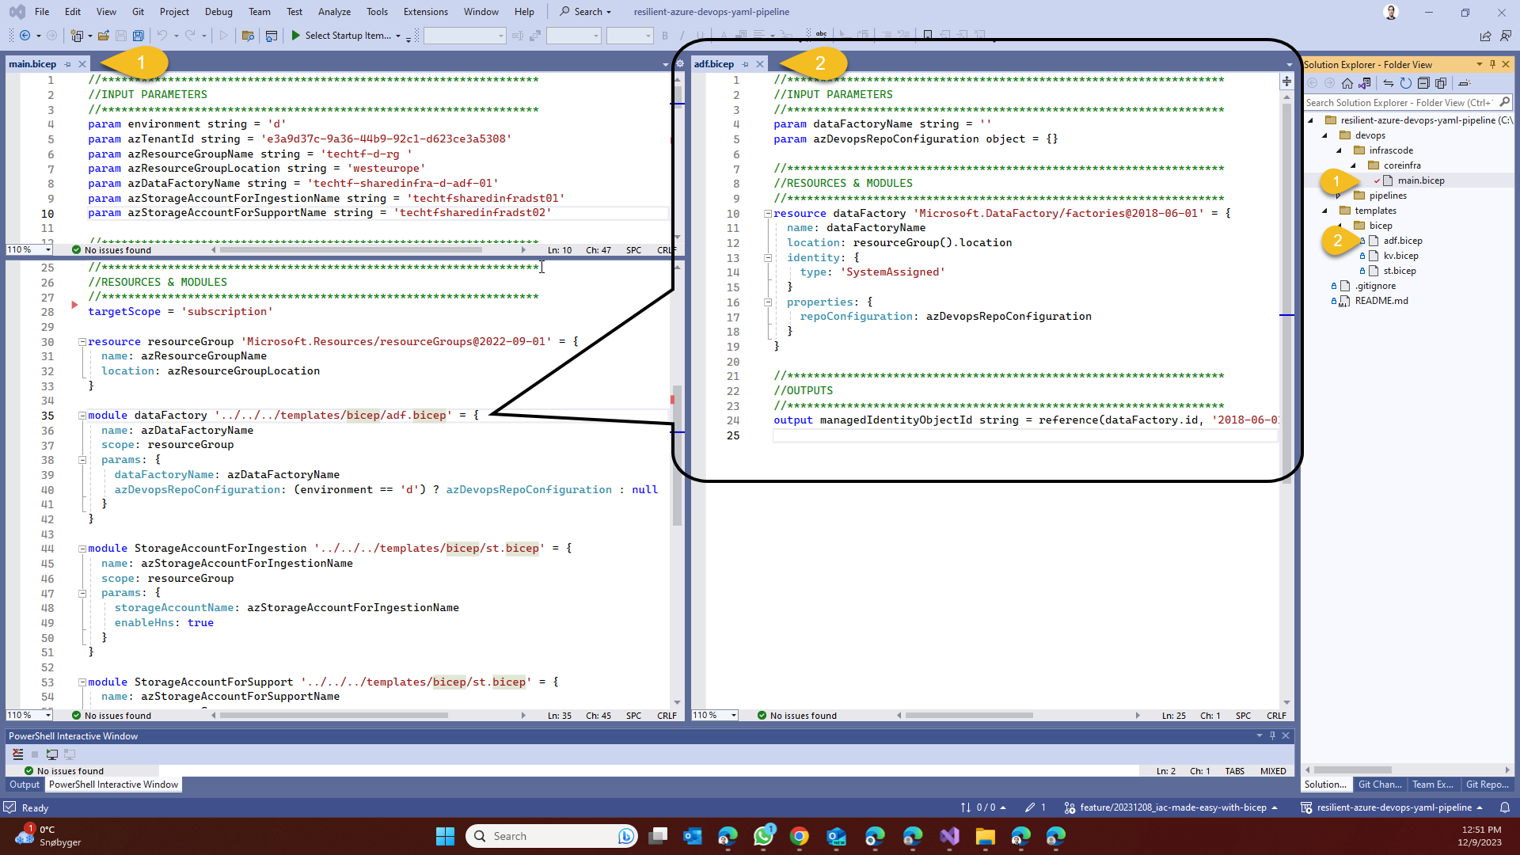Image resolution: width=1520 pixels, height=855 pixels.
Task: Collapse the dataFactory module code block
Action: tap(82, 416)
